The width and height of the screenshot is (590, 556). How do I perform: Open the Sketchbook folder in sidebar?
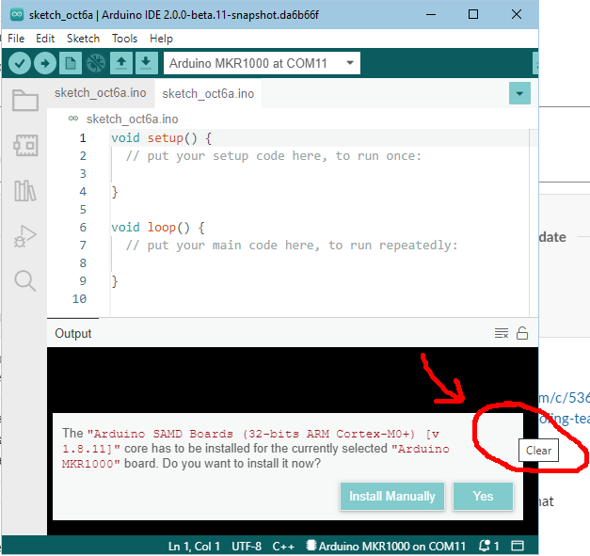pos(24,101)
